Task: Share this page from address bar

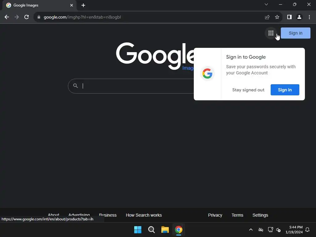Action: click(x=267, y=17)
